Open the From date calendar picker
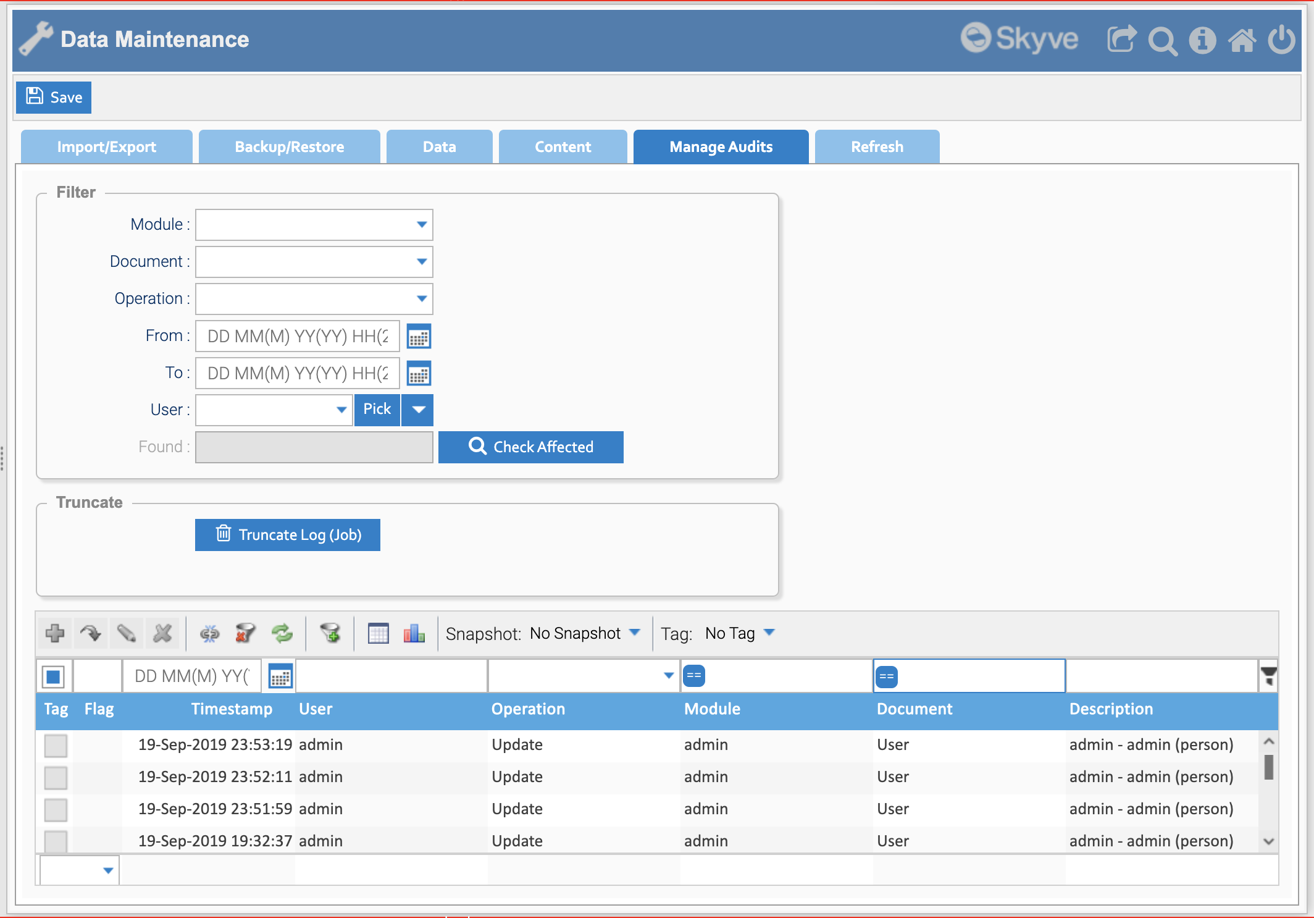This screenshot has height=918, width=1314. pyautogui.click(x=419, y=337)
